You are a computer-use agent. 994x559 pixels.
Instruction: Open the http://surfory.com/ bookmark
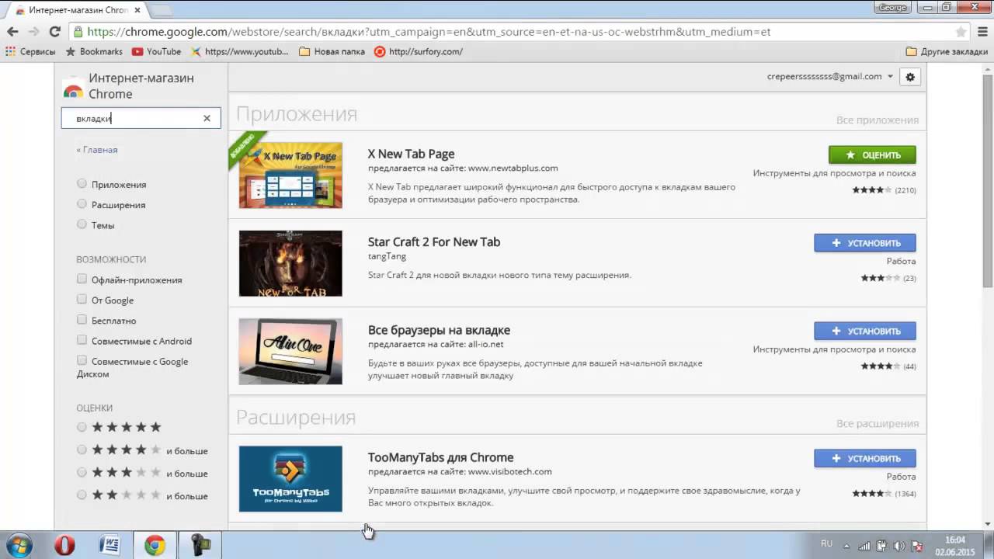pyautogui.click(x=418, y=52)
